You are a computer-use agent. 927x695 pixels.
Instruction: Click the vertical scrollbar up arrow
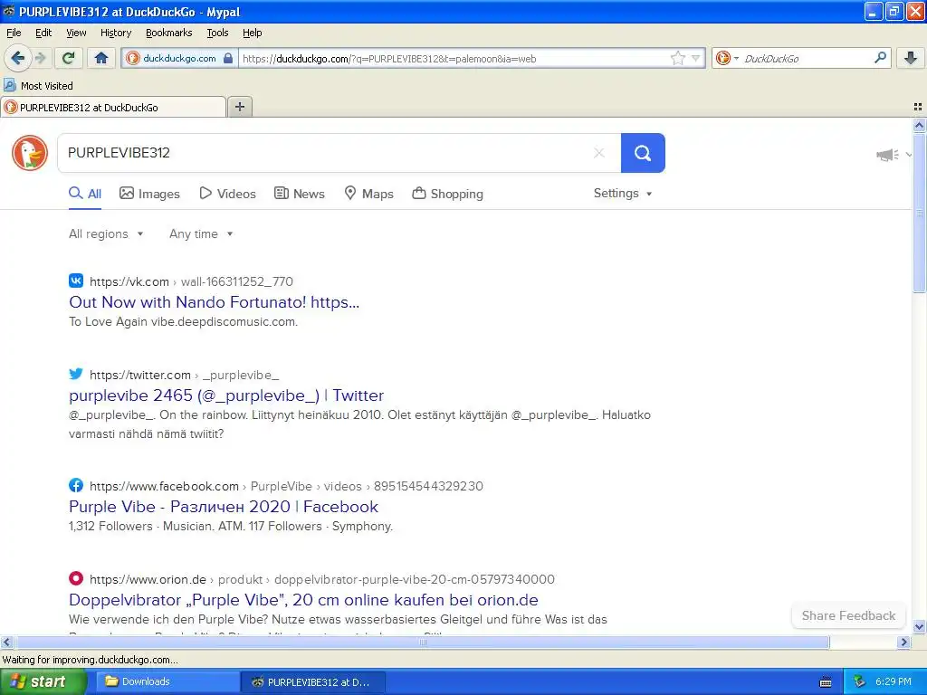pyautogui.click(x=920, y=125)
